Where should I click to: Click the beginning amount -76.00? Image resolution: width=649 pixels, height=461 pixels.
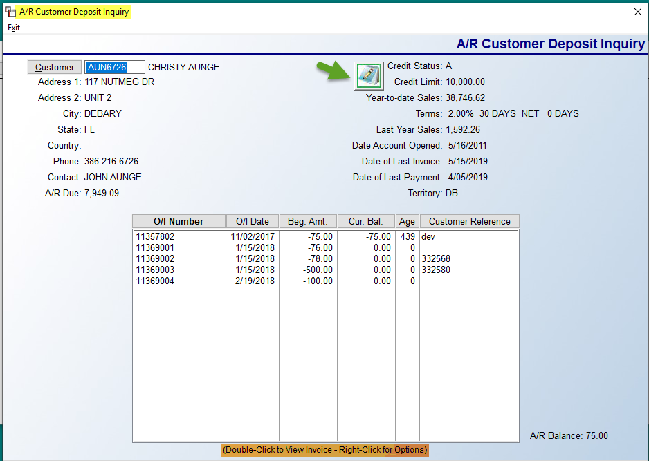click(320, 247)
